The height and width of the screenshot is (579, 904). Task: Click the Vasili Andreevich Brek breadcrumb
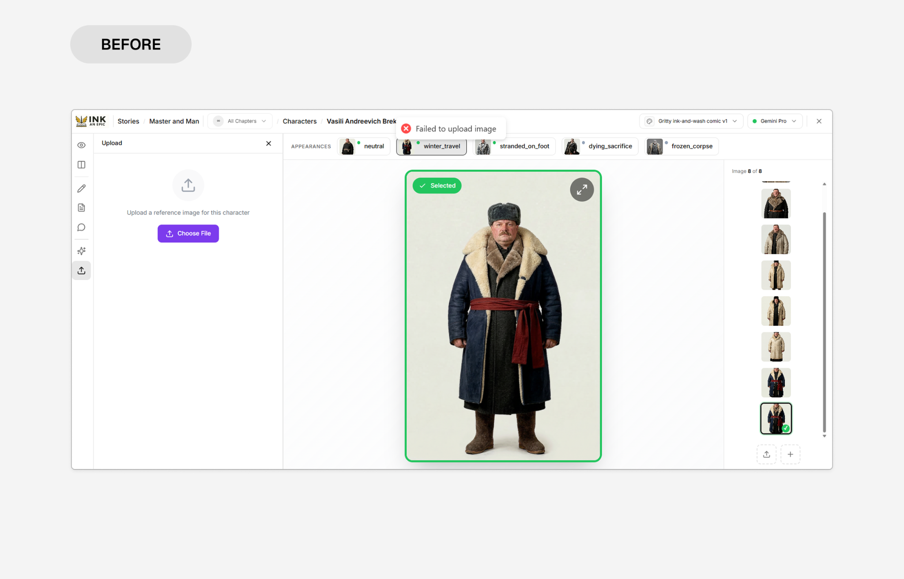pos(361,121)
